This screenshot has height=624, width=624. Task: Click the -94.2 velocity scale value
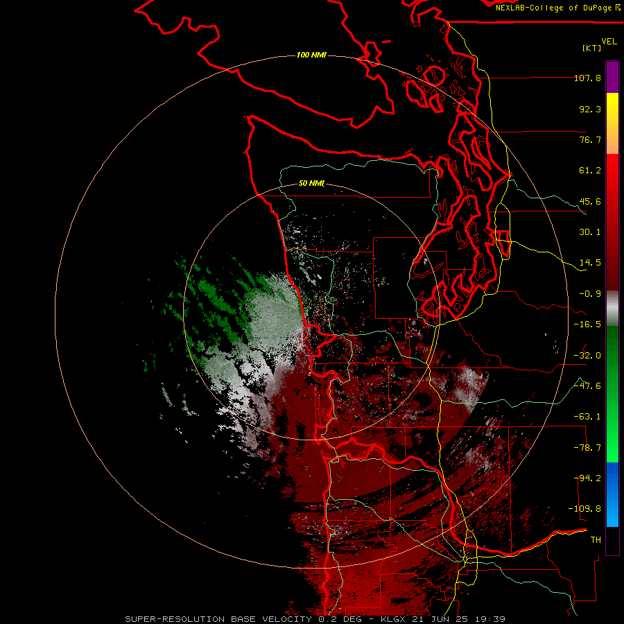[x=587, y=478]
